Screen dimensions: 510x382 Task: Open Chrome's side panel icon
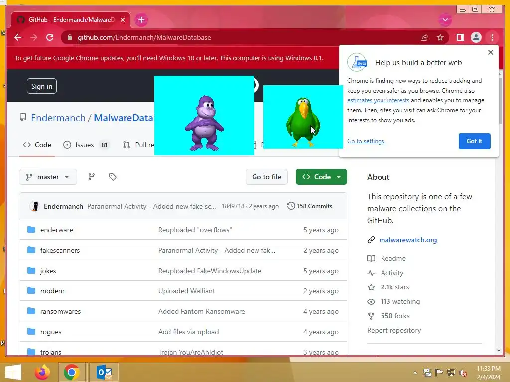coord(460,38)
